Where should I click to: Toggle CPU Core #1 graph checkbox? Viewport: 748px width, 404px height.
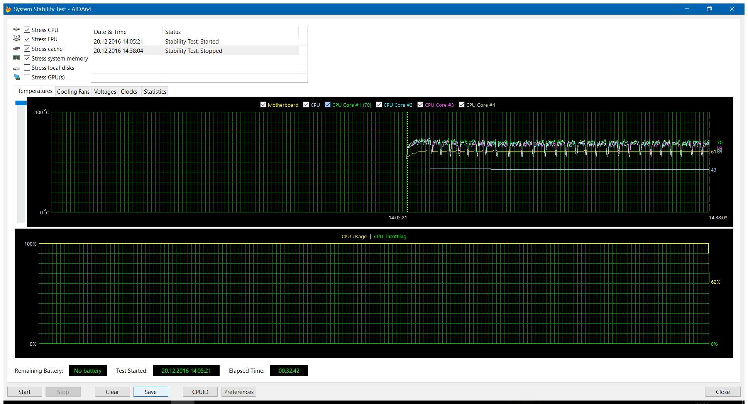coord(328,104)
